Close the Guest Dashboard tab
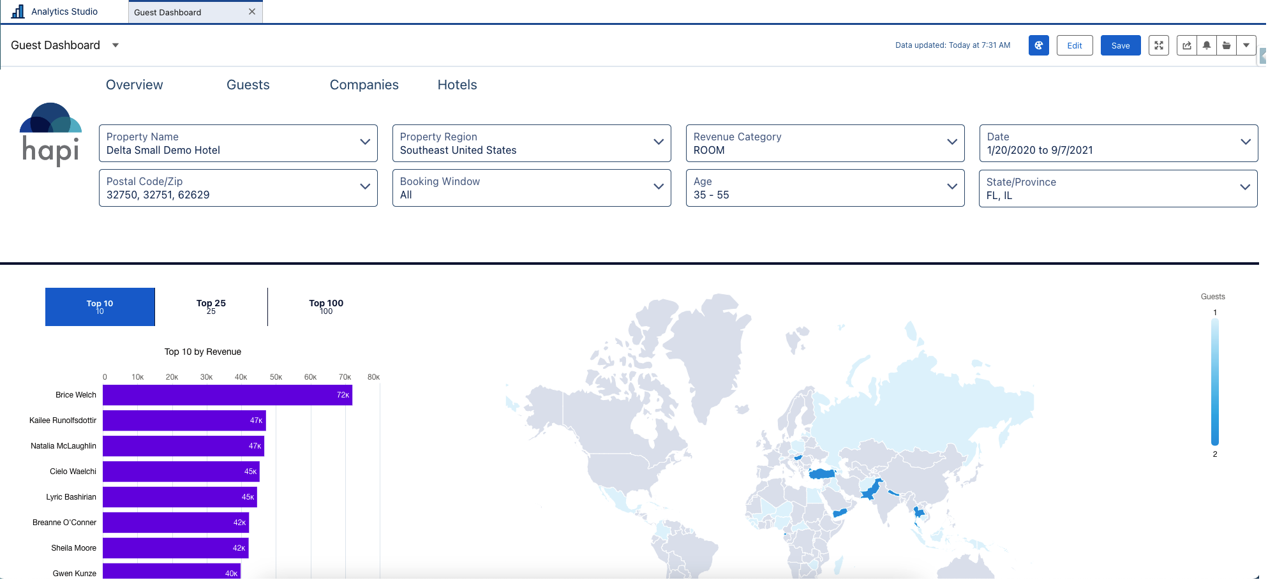1268x580 pixels. [x=252, y=11]
